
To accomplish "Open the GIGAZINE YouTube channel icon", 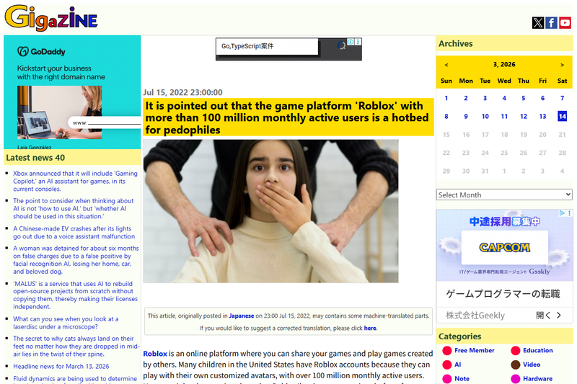I will pos(565,23).
